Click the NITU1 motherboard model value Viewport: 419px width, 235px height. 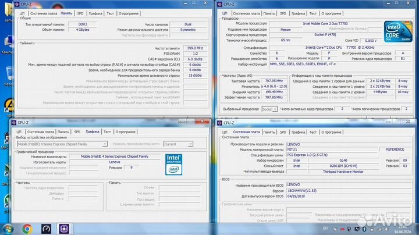click(332, 149)
